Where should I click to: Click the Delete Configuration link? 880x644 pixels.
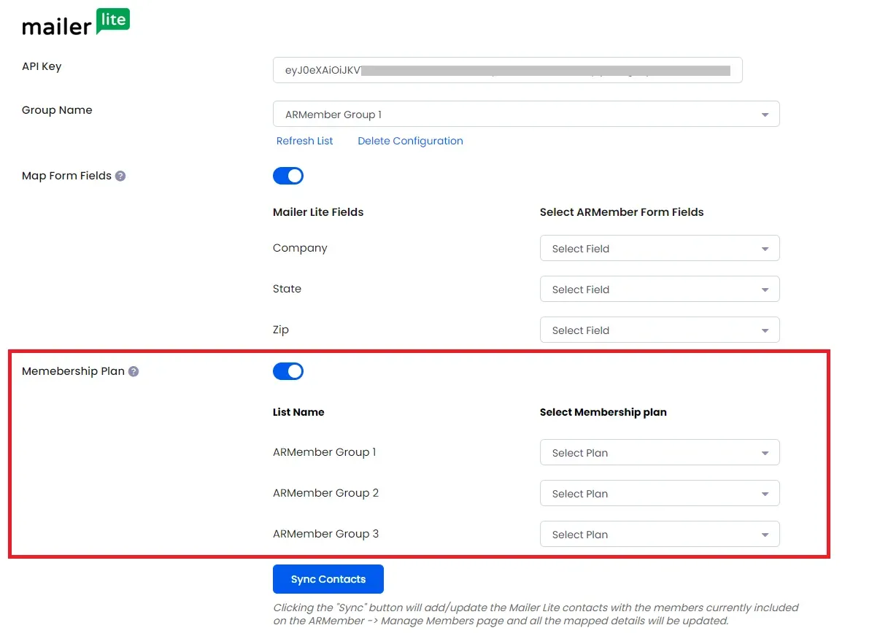[410, 141]
